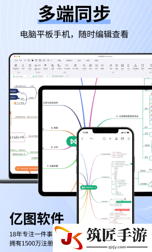Screen dimensions: 152x252
Task: Open the 文件 menu in desktop app
Action: pyautogui.click(x=16, y=61)
